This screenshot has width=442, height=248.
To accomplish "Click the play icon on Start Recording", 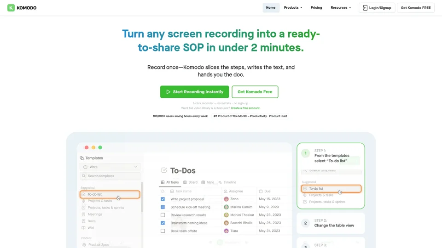I will click(x=169, y=92).
